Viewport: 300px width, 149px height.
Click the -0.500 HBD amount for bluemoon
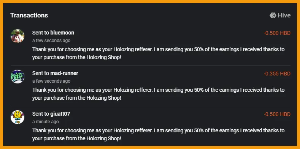tap(277, 33)
